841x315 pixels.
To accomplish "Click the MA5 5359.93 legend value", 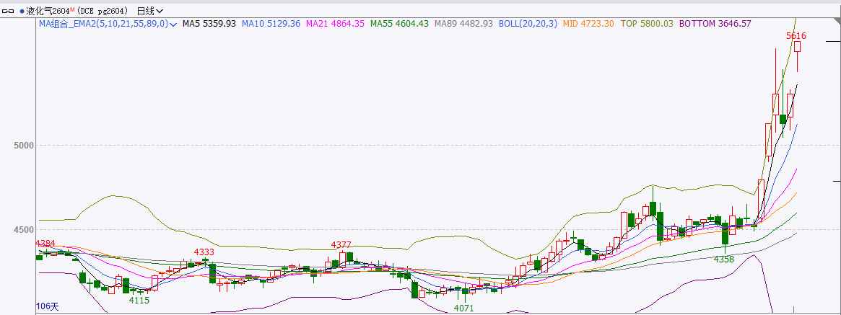I will [x=209, y=24].
